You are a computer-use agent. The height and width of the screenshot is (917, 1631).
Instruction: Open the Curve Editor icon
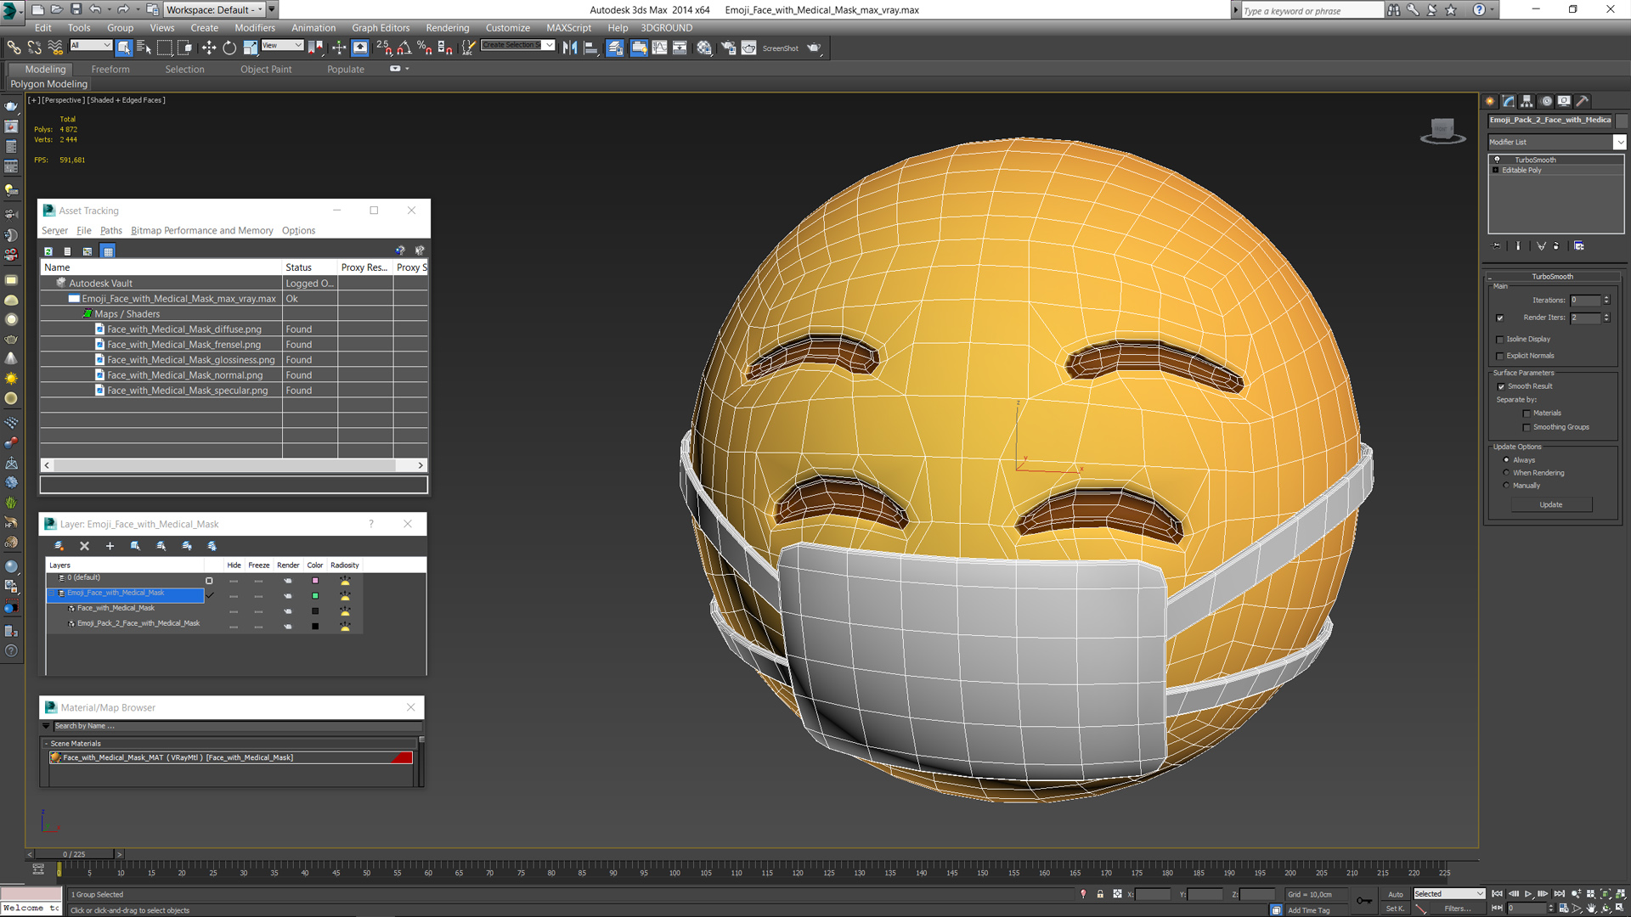click(659, 48)
